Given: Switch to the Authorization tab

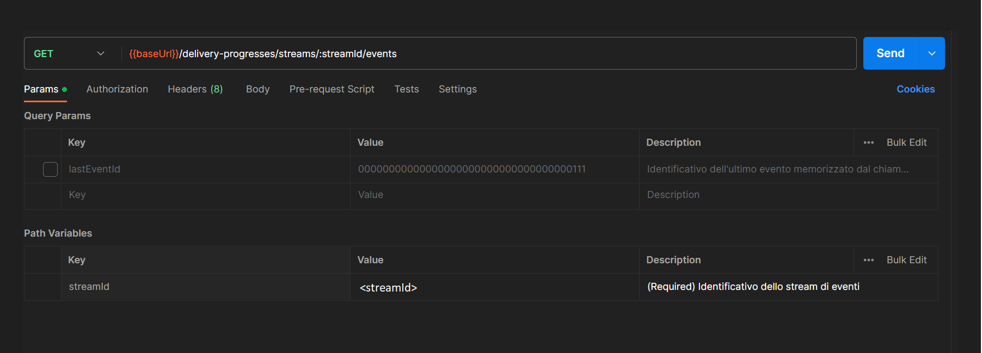Looking at the screenshot, I should coord(117,89).
